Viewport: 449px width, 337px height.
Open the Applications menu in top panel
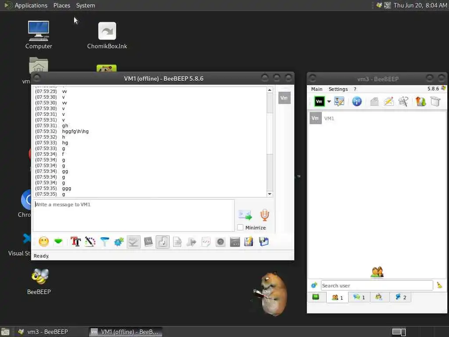31,5
